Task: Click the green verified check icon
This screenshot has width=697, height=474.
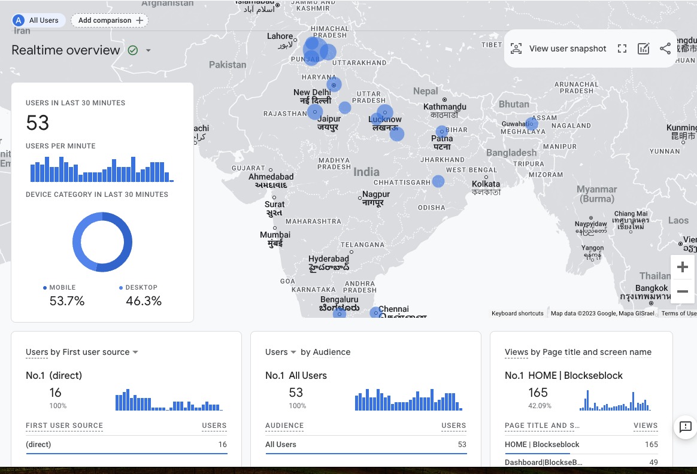Action: click(x=133, y=50)
